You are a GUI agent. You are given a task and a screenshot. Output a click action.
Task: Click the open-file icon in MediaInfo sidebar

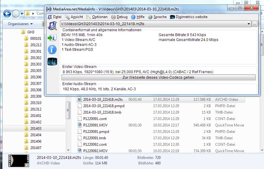52,26
